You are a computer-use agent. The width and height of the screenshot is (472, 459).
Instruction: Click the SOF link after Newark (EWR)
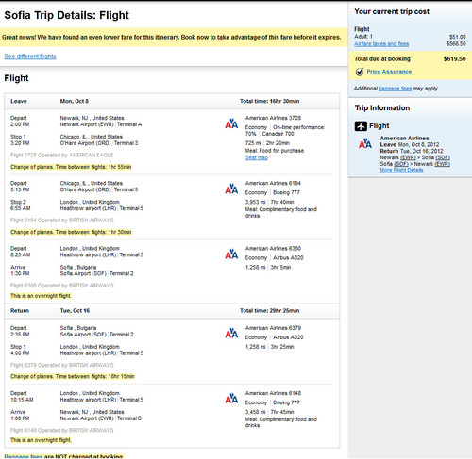[x=443, y=157]
